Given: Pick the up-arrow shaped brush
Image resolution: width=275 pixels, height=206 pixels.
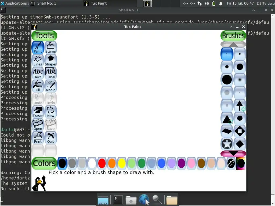Looking at the screenshot, I should (x=240, y=105).
